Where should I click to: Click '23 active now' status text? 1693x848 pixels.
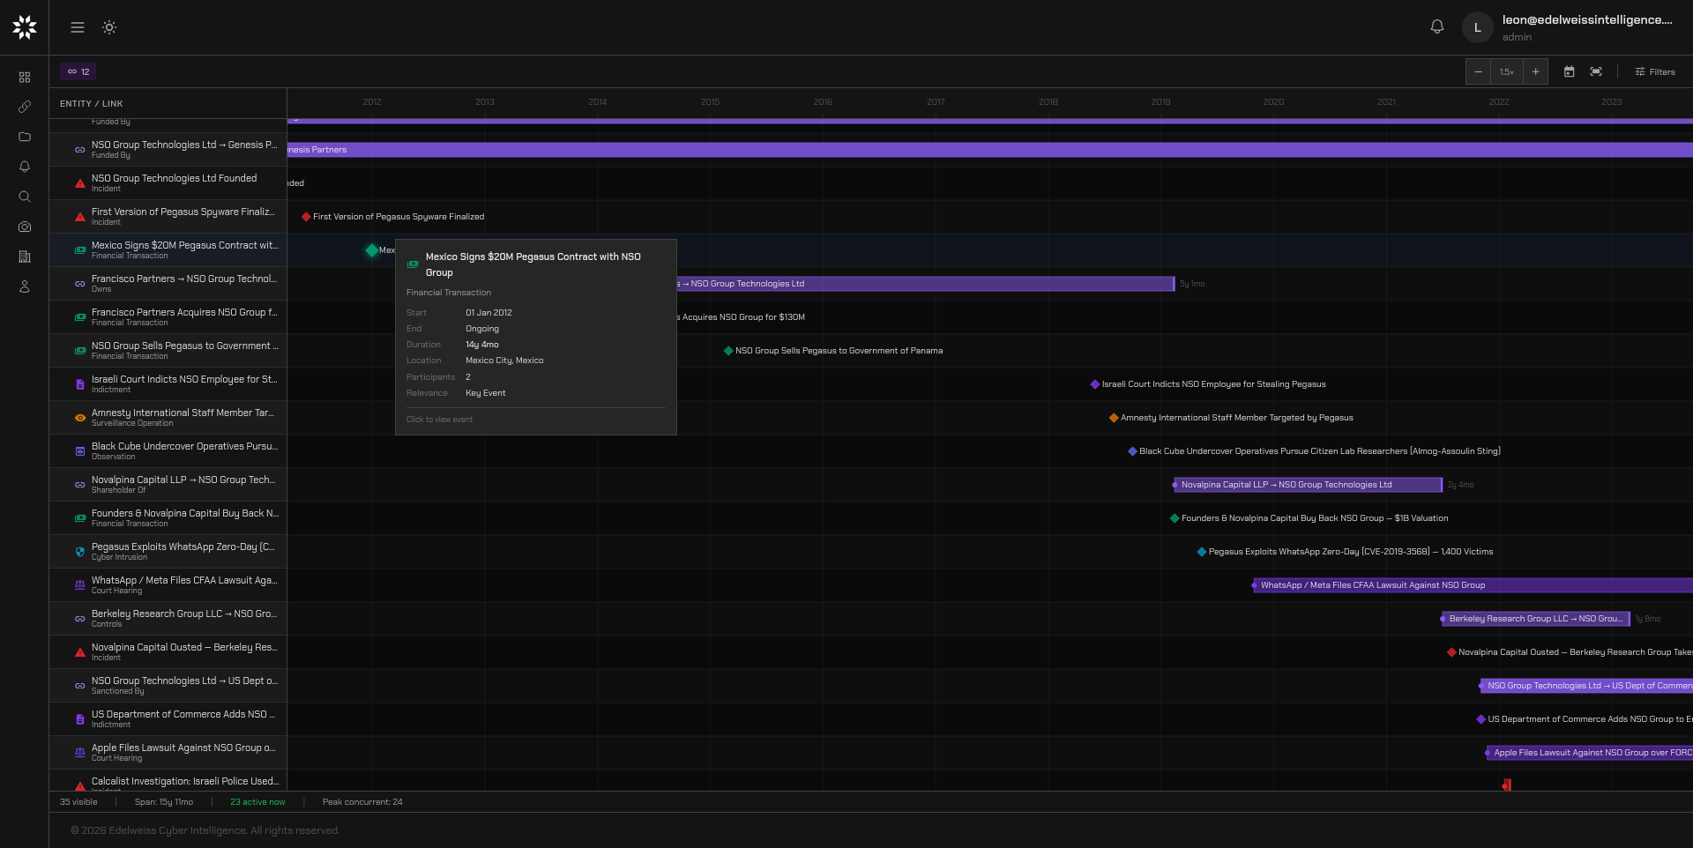pyautogui.click(x=257, y=802)
